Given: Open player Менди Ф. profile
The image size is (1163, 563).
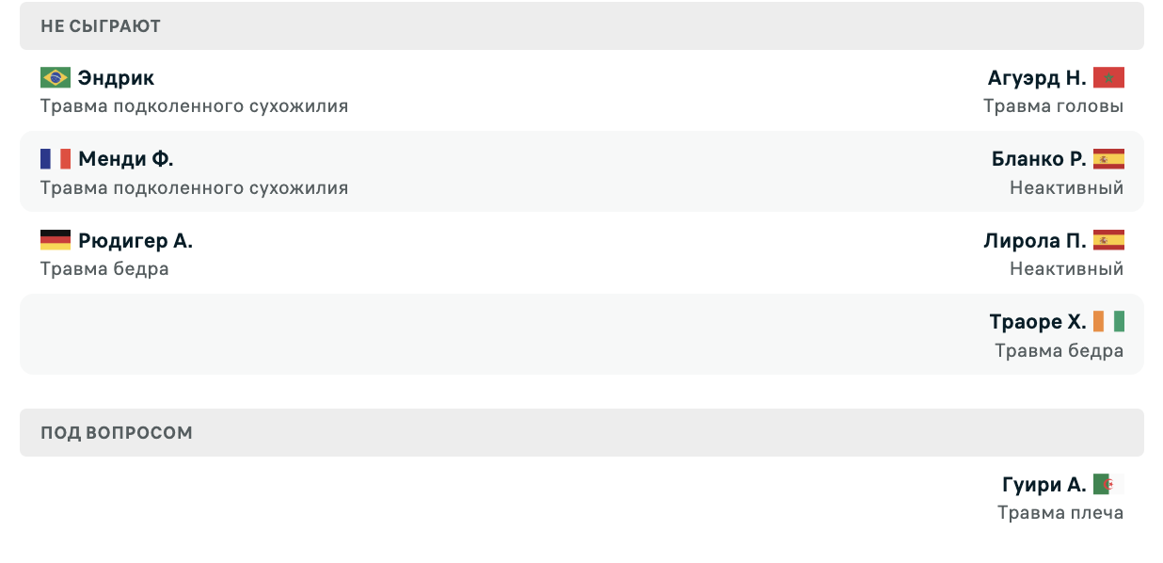Looking at the screenshot, I should (126, 158).
